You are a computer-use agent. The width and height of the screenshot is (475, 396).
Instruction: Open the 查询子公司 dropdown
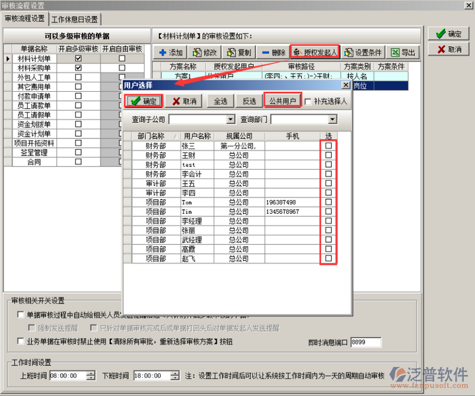click(x=231, y=119)
